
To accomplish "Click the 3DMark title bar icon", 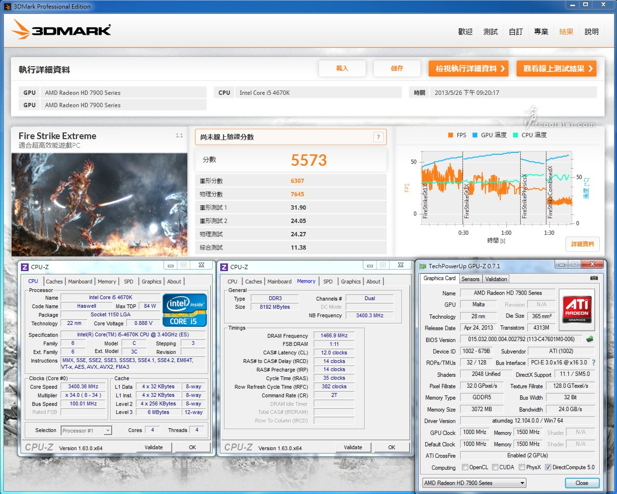I will click(8, 7).
